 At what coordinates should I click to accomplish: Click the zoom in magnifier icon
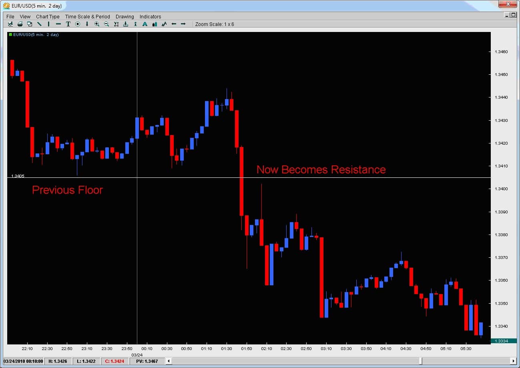coord(97,24)
